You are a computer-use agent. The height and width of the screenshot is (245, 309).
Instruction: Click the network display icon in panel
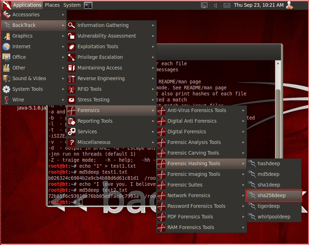[x=204, y=5]
